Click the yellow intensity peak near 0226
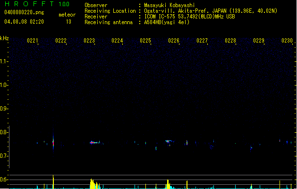 168,184
